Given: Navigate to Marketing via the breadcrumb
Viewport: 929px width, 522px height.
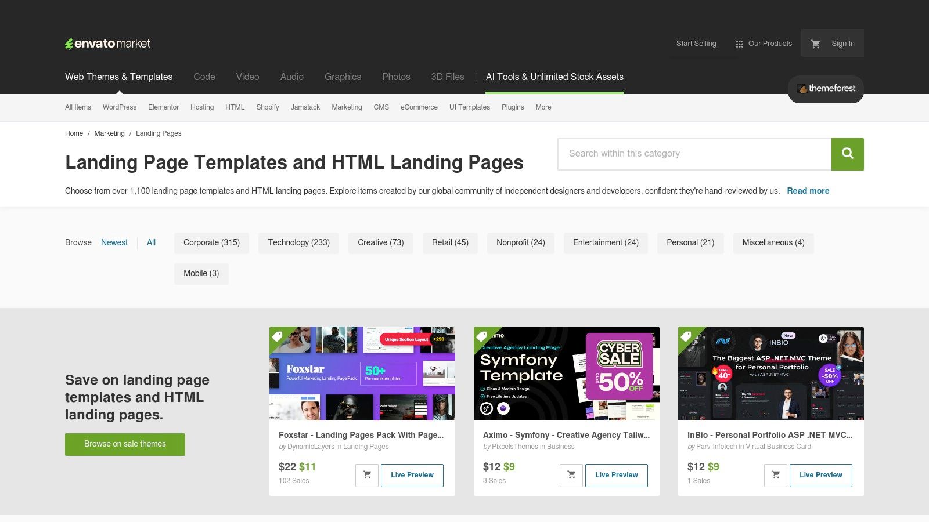Looking at the screenshot, I should click(x=109, y=133).
